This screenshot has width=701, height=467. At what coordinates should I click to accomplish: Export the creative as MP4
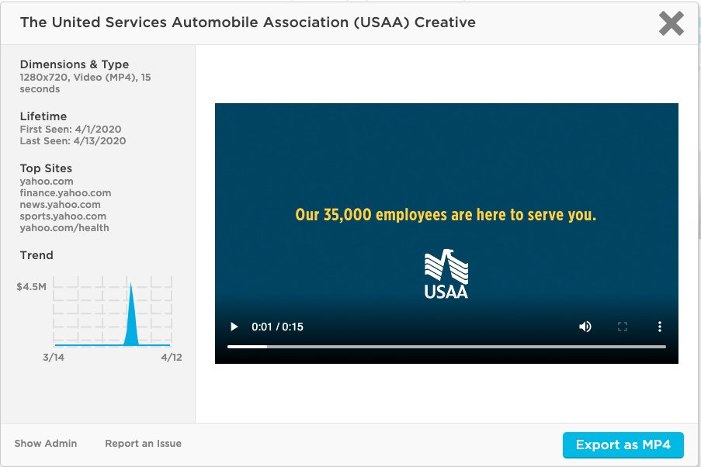(622, 445)
